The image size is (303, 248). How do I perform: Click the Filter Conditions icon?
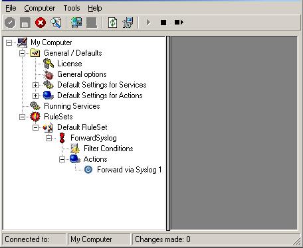(75, 149)
